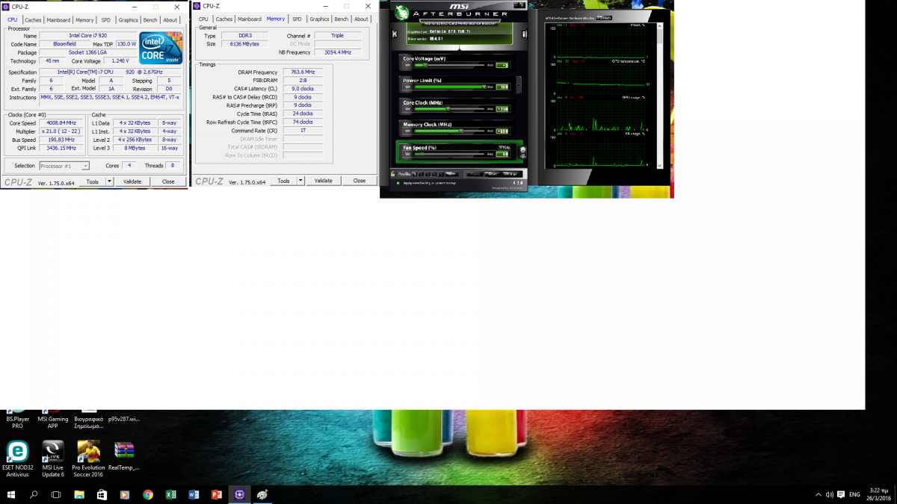Toggle apply overclocking at system startup

(398, 183)
